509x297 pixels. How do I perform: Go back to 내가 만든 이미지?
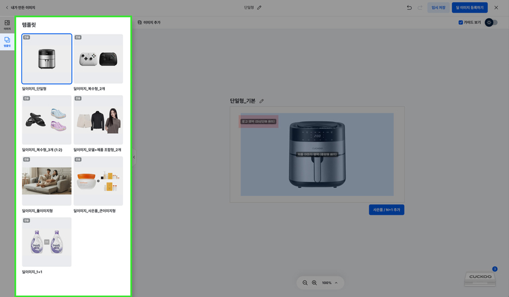20,8
